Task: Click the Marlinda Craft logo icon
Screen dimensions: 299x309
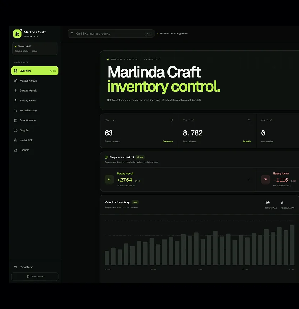Action: coord(17,34)
